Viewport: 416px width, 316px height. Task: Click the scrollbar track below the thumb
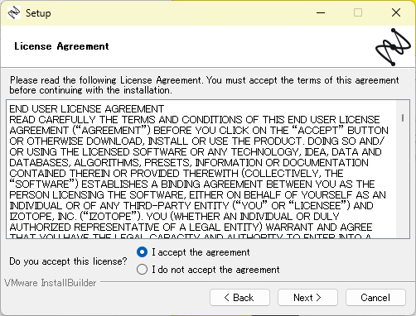[x=403, y=180]
